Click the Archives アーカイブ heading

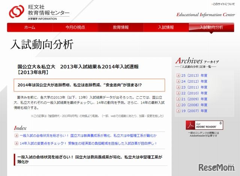coord(197,61)
